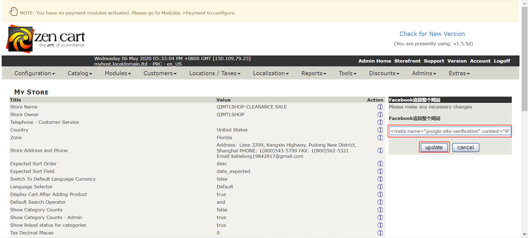The width and height of the screenshot is (528, 238).
Task: Click Display Cart After Adding Product title
Action: point(49,194)
